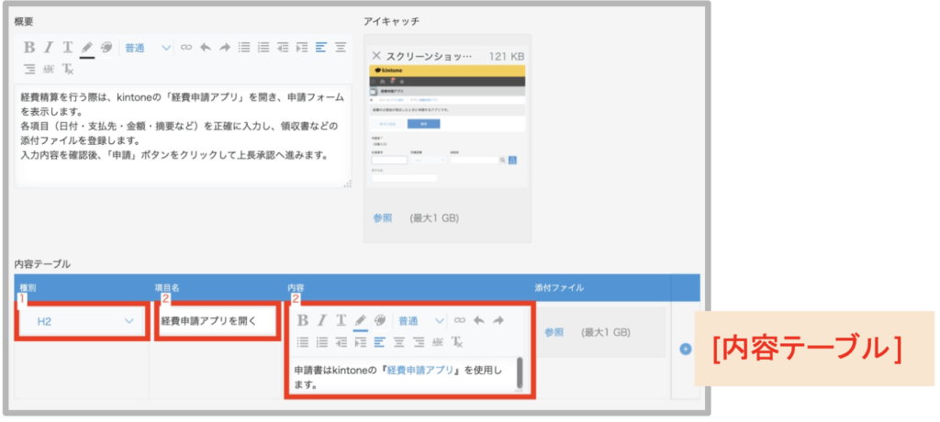940x422 pixels.
Task: Open background color palette in 内容 table editor
Action: tap(380, 321)
